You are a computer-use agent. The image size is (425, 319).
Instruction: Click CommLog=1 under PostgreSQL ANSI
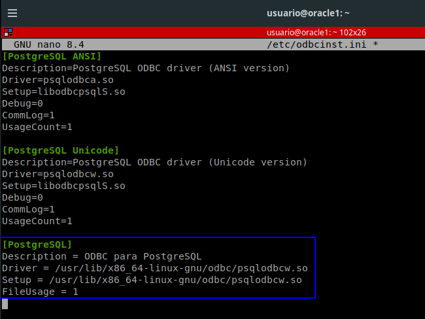[29, 115]
